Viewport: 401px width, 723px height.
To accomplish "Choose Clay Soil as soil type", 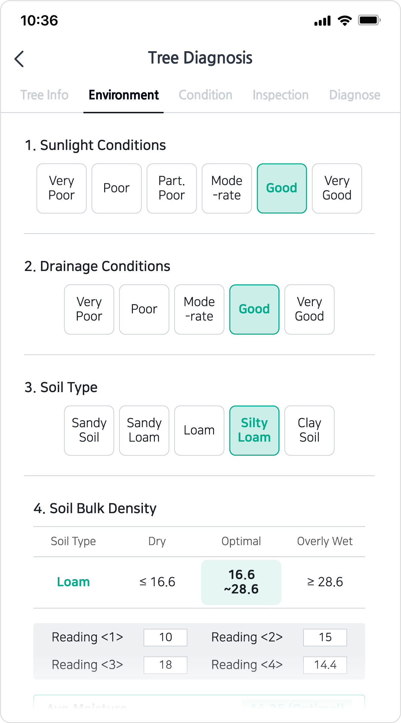I will [x=310, y=431].
